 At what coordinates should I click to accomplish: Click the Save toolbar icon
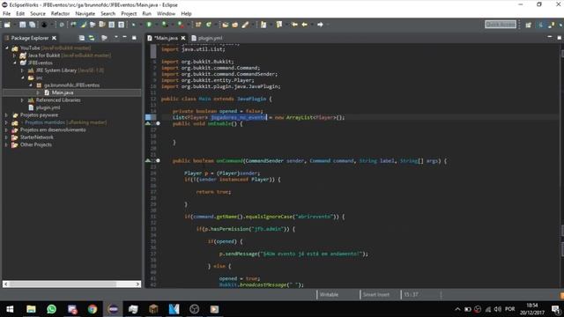pyautogui.click(x=23, y=25)
